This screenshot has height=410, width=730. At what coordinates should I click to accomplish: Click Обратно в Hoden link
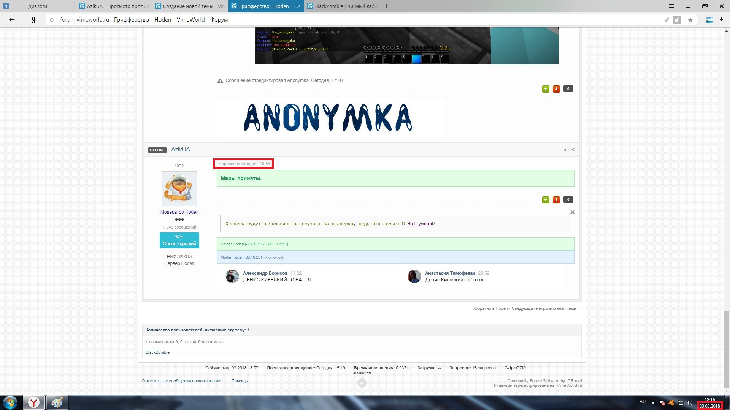tap(491, 308)
